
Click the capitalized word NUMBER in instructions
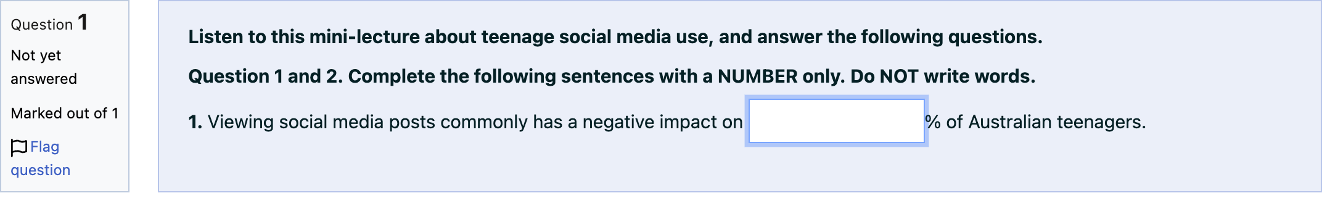click(758, 76)
